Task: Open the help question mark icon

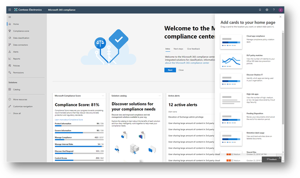Action: (x=274, y=10)
